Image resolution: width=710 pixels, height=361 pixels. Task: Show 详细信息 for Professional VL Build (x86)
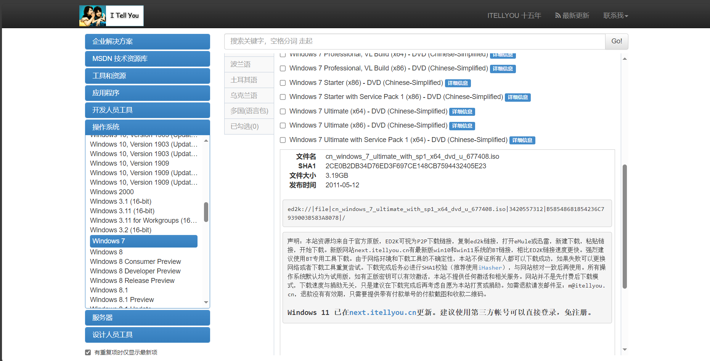click(503, 69)
